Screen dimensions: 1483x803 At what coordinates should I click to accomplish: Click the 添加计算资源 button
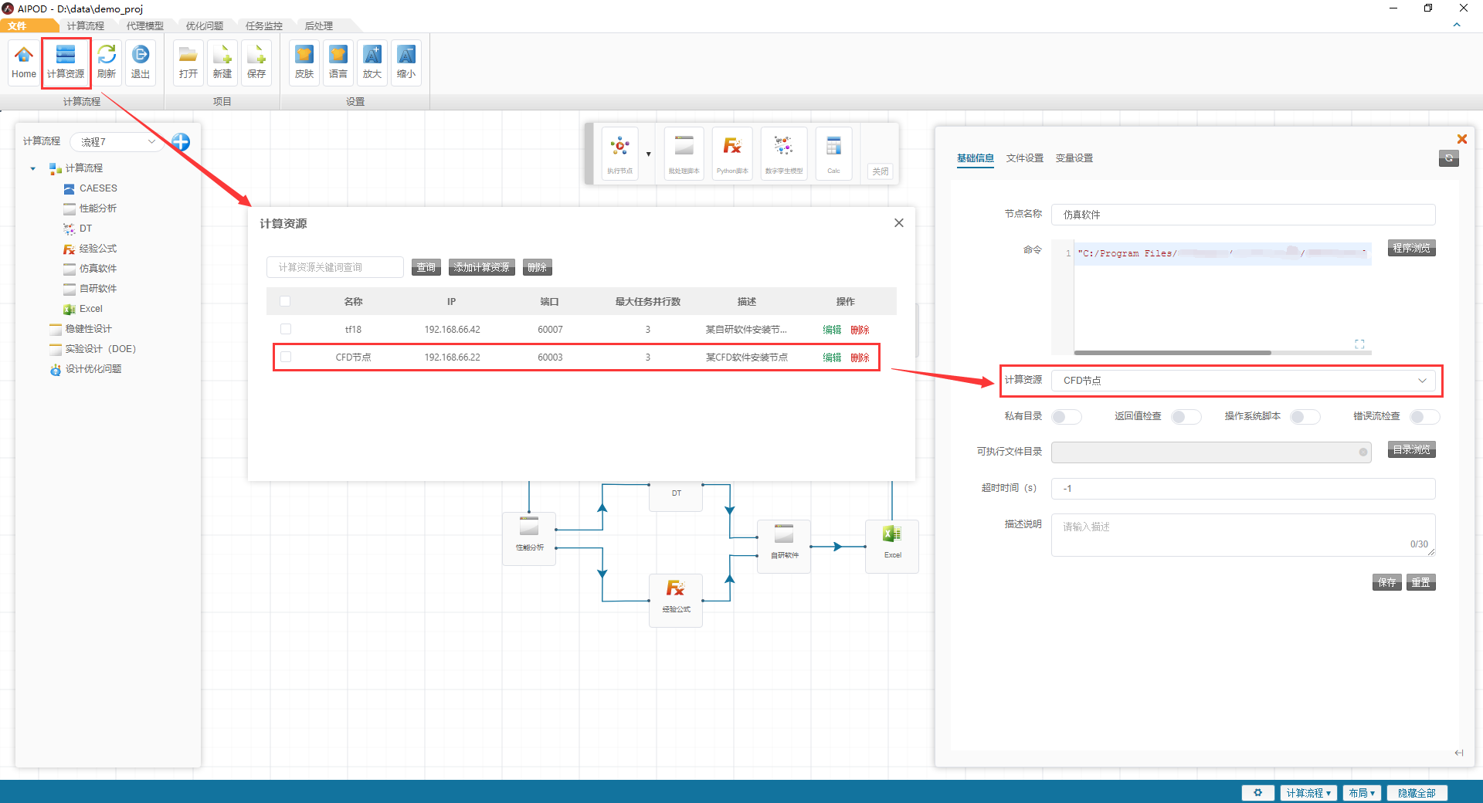[481, 267]
